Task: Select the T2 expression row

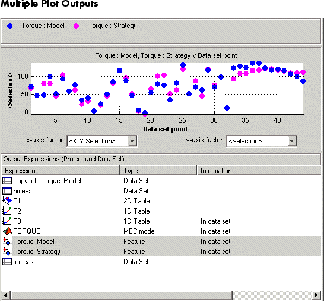Action: coord(161,211)
